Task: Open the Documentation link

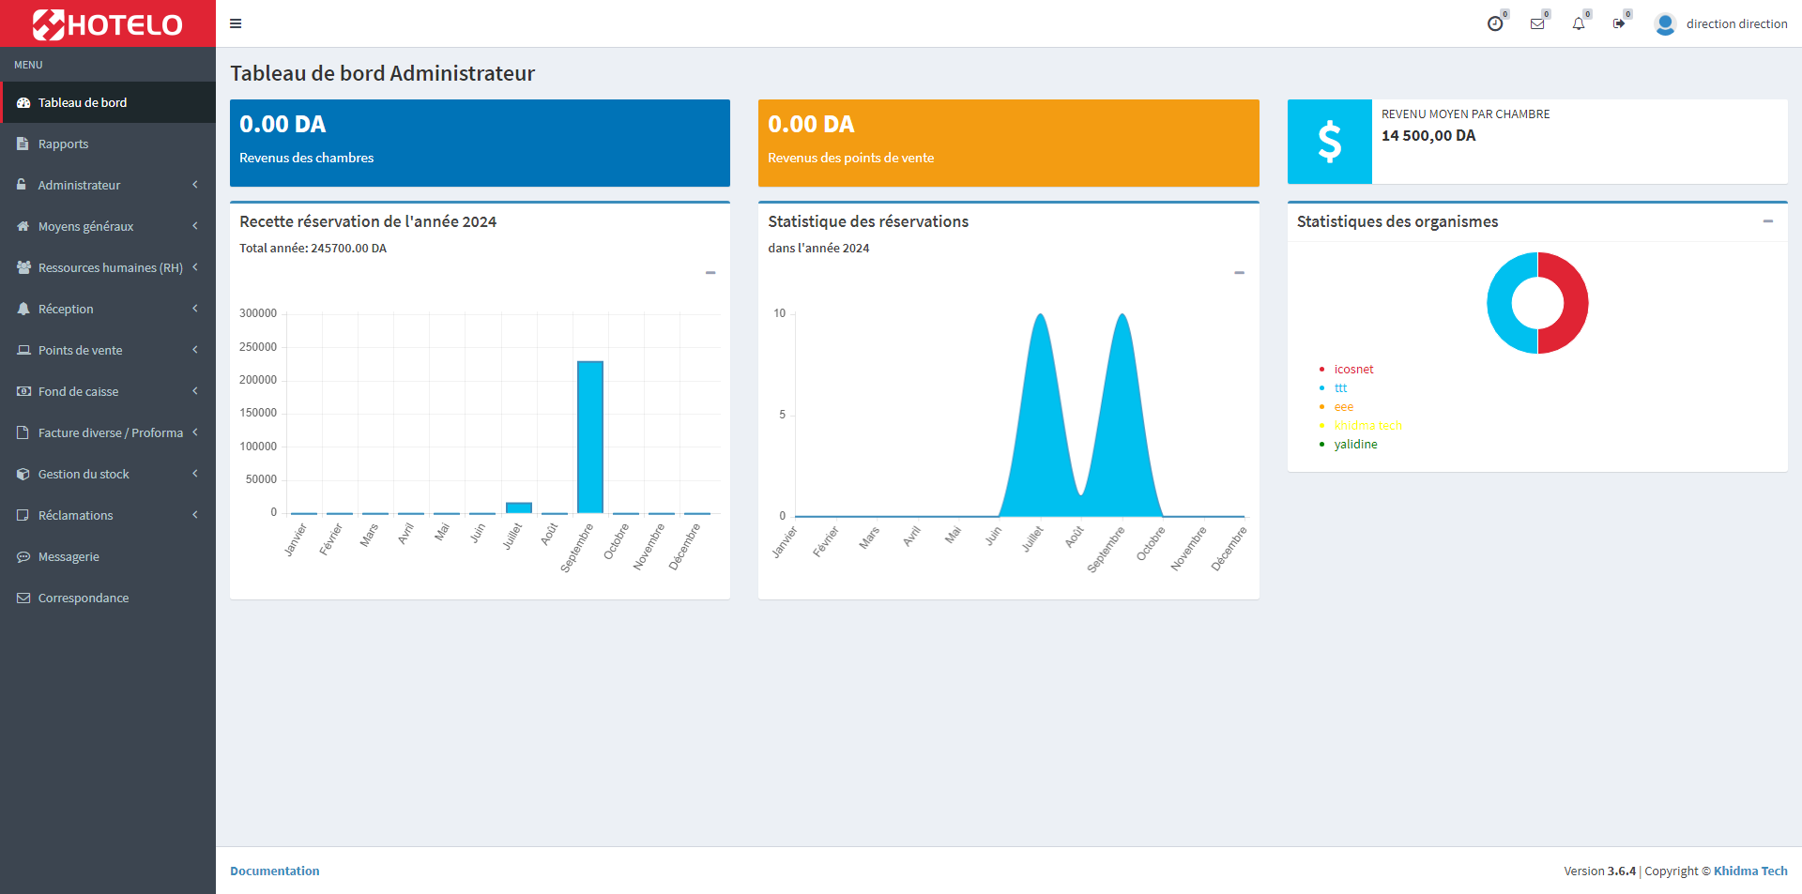Action: point(274,871)
